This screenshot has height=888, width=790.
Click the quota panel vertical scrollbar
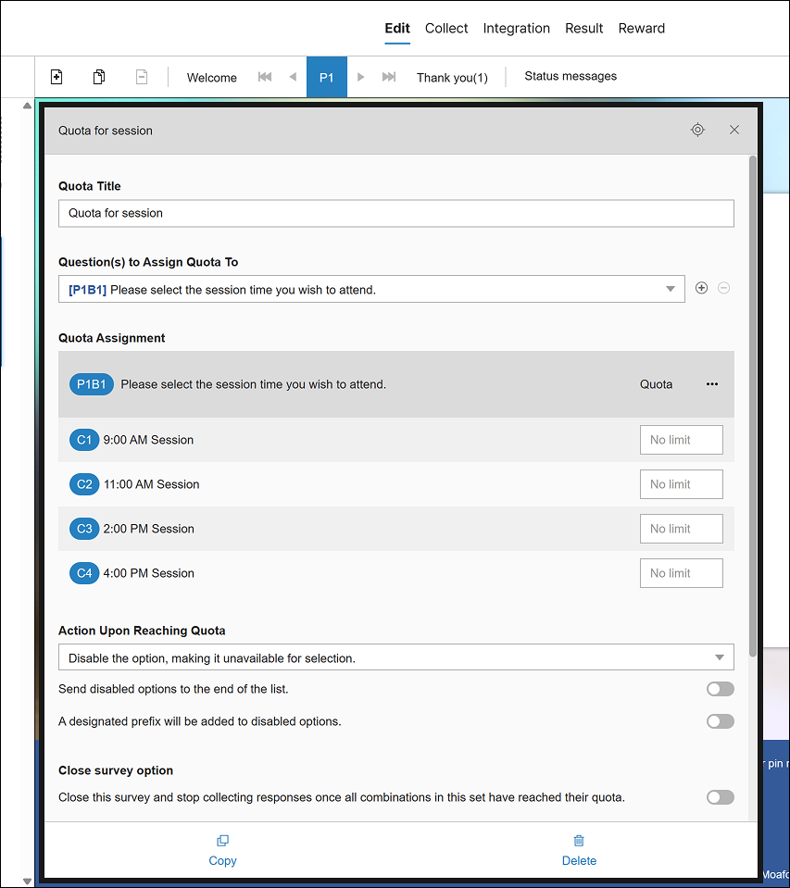pyautogui.click(x=753, y=406)
